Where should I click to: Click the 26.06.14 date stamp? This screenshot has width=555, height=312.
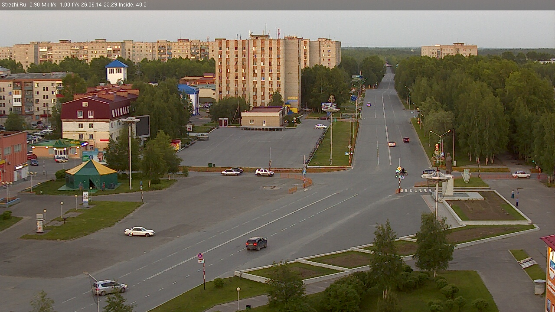tap(91, 5)
